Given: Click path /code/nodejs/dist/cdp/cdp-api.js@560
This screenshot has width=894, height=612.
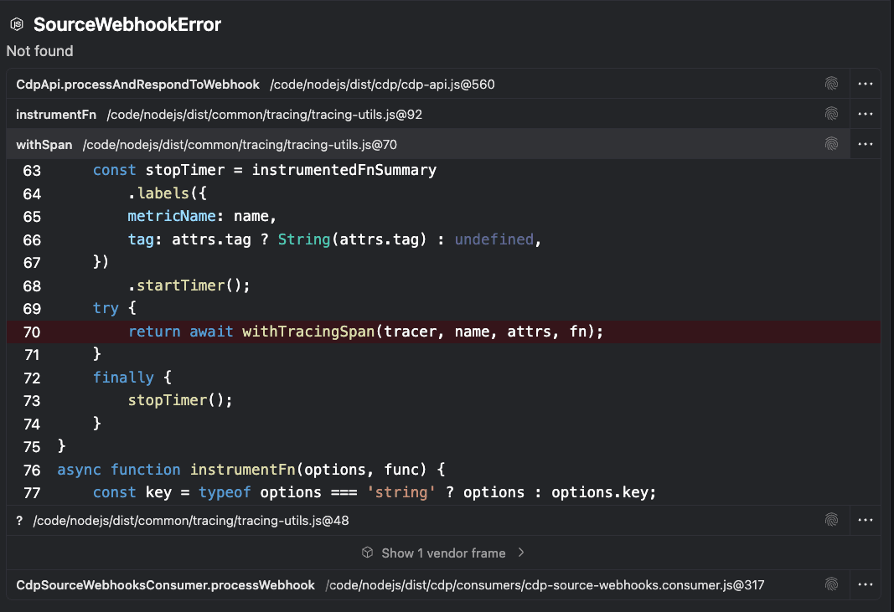Looking at the screenshot, I should click(382, 85).
